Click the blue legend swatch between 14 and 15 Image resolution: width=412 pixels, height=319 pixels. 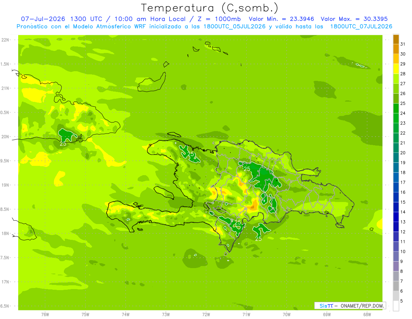click(x=396, y=207)
